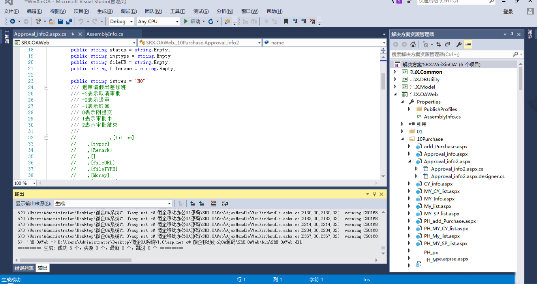Click the 生成成功 status bar message

pyautogui.click(x=11, y=279)
